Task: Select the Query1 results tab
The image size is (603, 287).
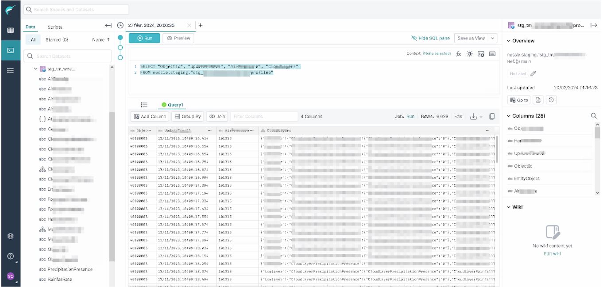Action: coord(172,105)
